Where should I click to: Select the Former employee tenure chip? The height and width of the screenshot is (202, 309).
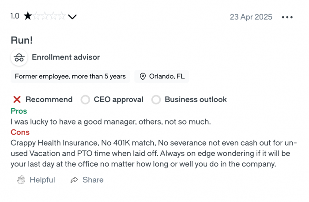point(70,77)
